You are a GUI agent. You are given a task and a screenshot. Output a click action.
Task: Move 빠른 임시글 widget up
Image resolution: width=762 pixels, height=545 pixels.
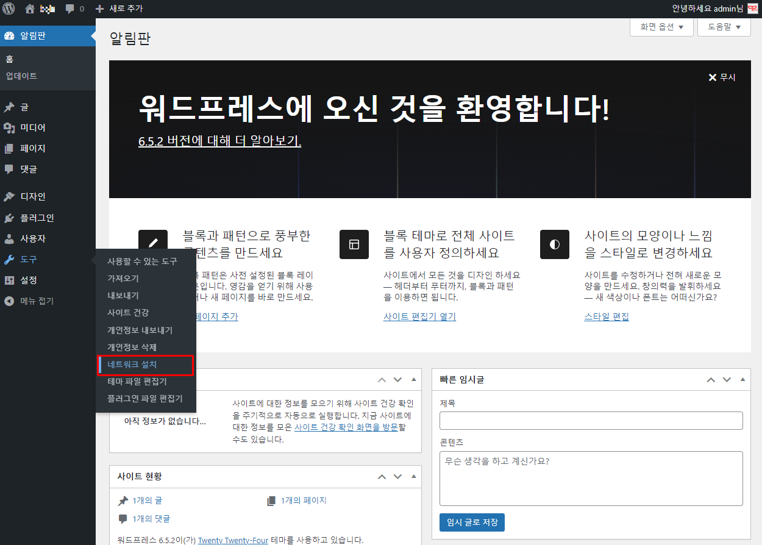pos(711,379)
